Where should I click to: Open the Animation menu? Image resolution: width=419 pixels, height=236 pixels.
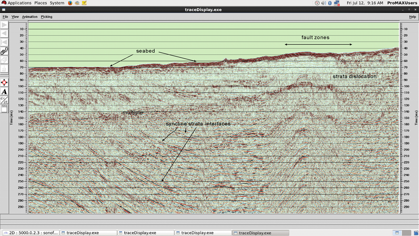pos(30,16)
